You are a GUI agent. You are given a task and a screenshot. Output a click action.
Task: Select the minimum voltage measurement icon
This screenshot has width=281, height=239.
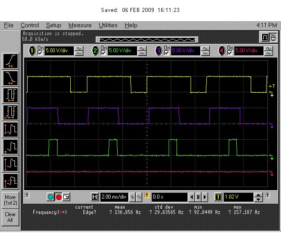(x=11, y=146)
